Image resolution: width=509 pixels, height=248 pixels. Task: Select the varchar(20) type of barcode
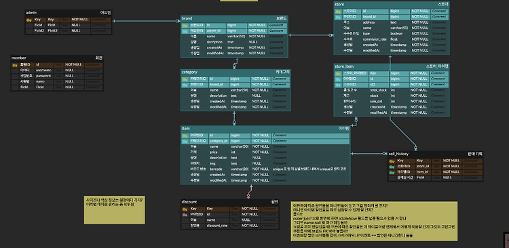(240, 169)
